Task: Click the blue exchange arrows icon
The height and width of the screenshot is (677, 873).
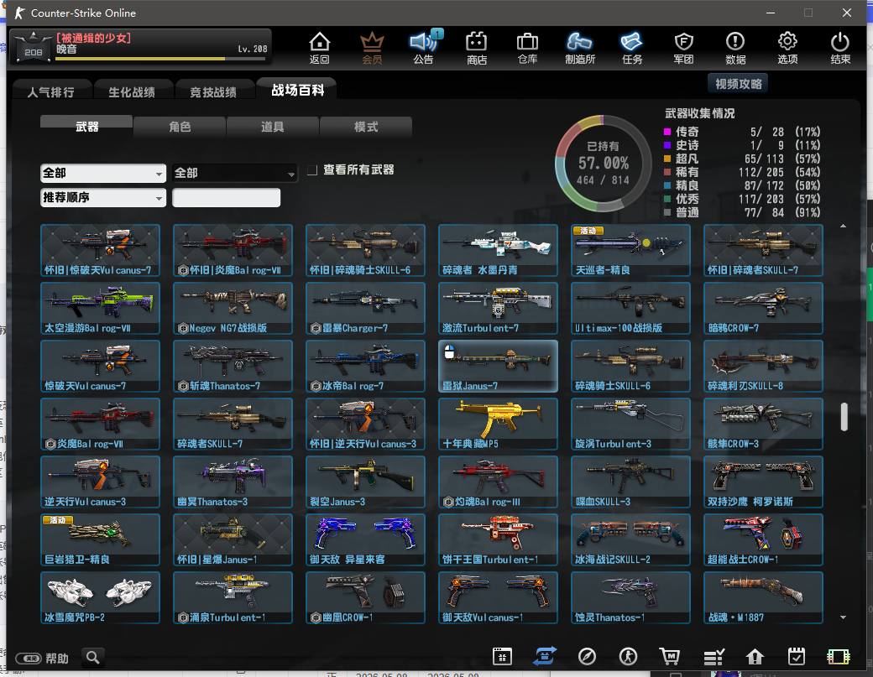Action: pos(545,656)
